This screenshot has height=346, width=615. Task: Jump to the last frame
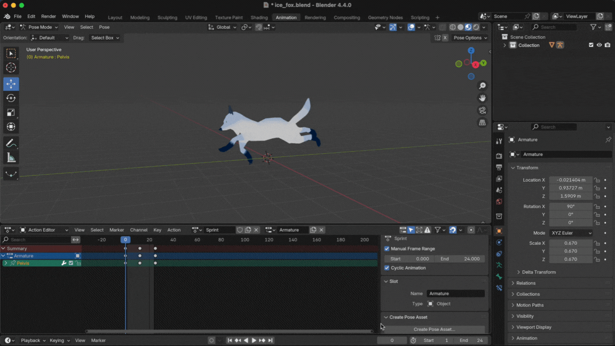tap(270, 341)
